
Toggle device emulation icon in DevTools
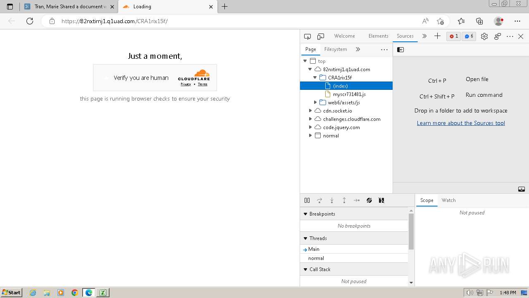point(321,36)
